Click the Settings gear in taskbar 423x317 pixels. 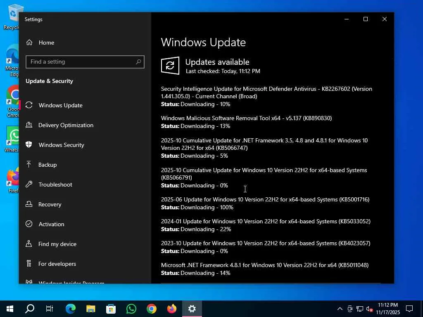[x=192, y=309]
